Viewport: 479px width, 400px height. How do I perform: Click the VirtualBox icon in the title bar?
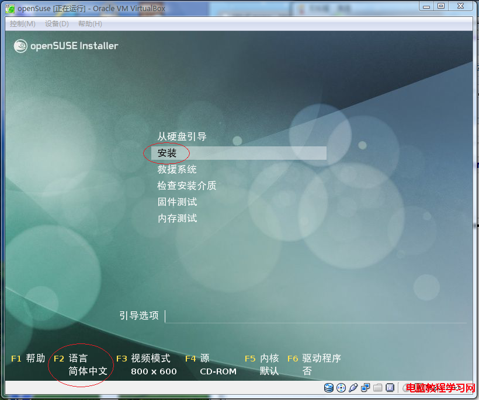(x=10, y=9)
